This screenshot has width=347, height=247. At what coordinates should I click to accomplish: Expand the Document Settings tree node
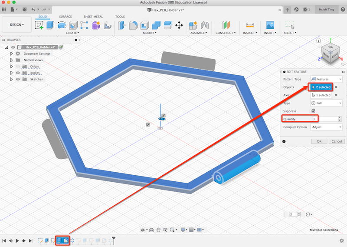pyautogui.click(x=12, y=53)
